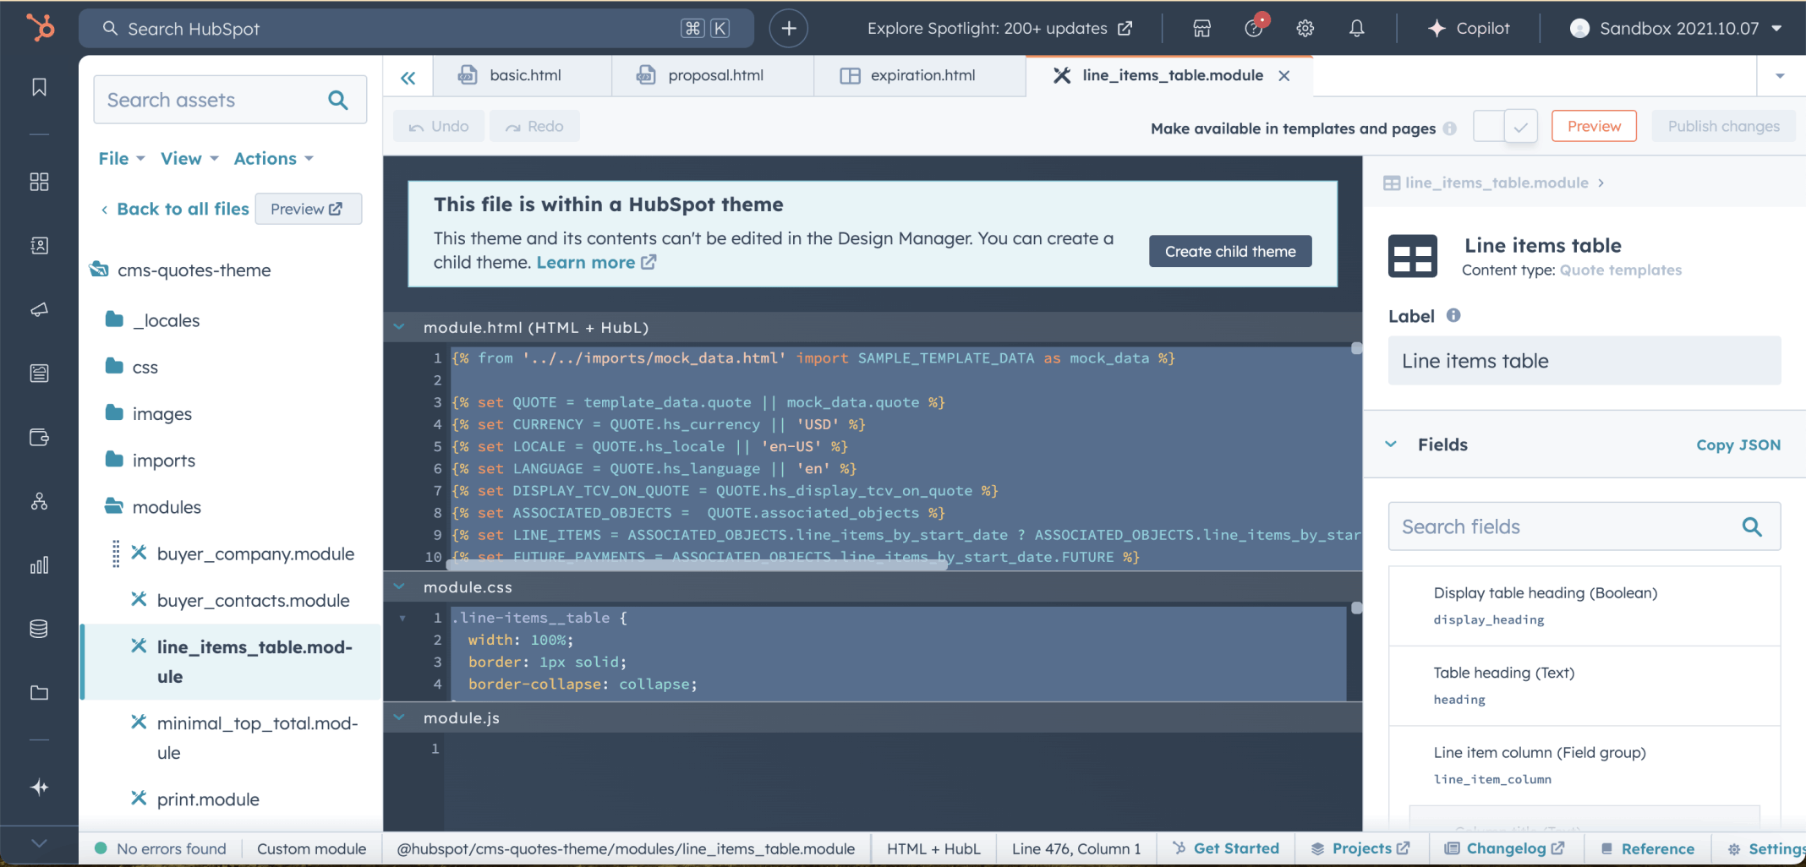Open the contacts icon in left sidebar
Image resolution: width=1806 pixels, height=867 pixels.
tap(39, 245)
